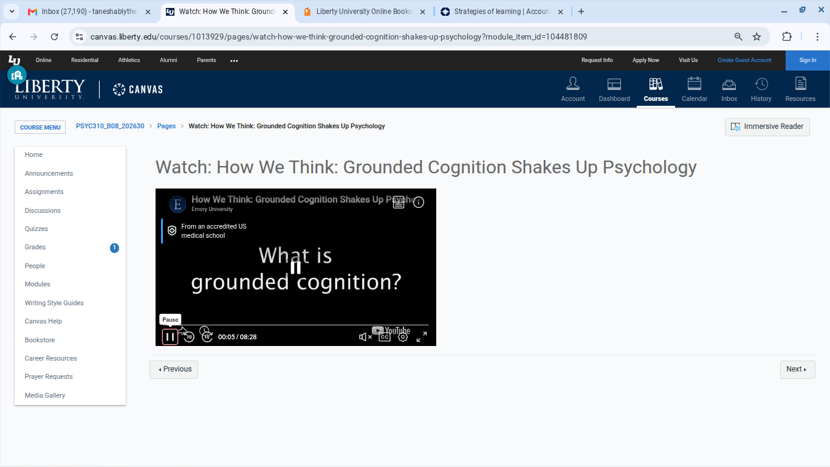Reload the current page
Image resolution: width=830 pixels, height=467 pixels.
54,36
